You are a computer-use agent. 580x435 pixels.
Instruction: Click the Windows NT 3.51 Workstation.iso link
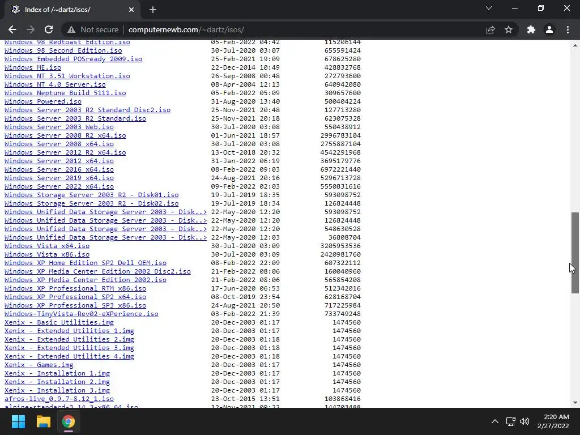67,76
